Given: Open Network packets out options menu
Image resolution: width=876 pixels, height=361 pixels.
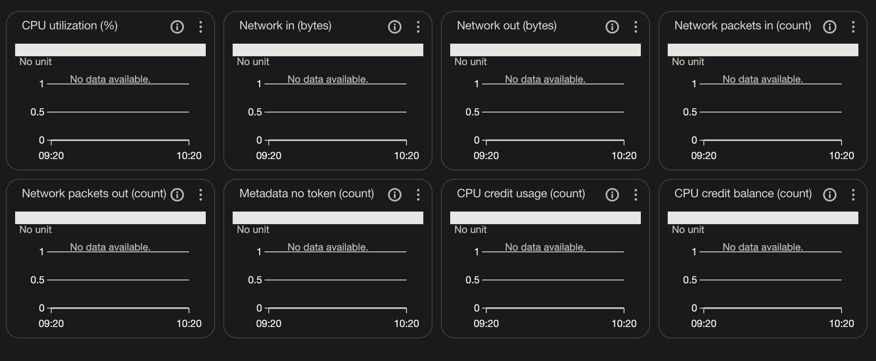Looking at the screenshot, I should pyautogui.click(x=201, y=195).
